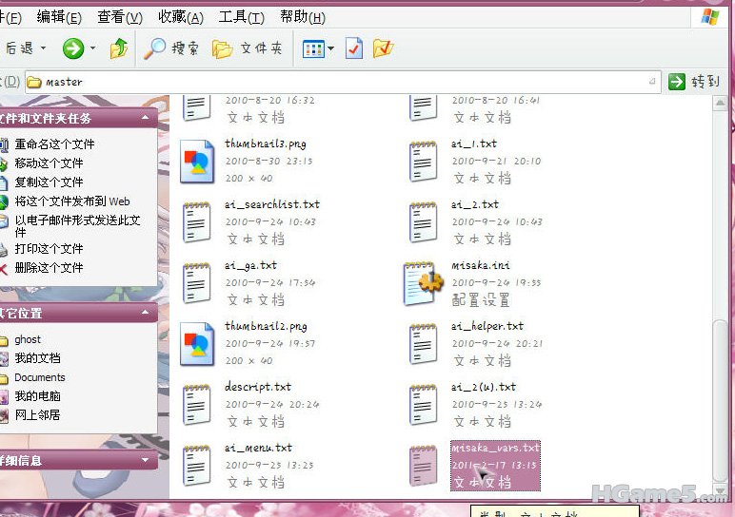
Task: Select the ai_searchlist.txt file icon
Action: click(197, 222)
